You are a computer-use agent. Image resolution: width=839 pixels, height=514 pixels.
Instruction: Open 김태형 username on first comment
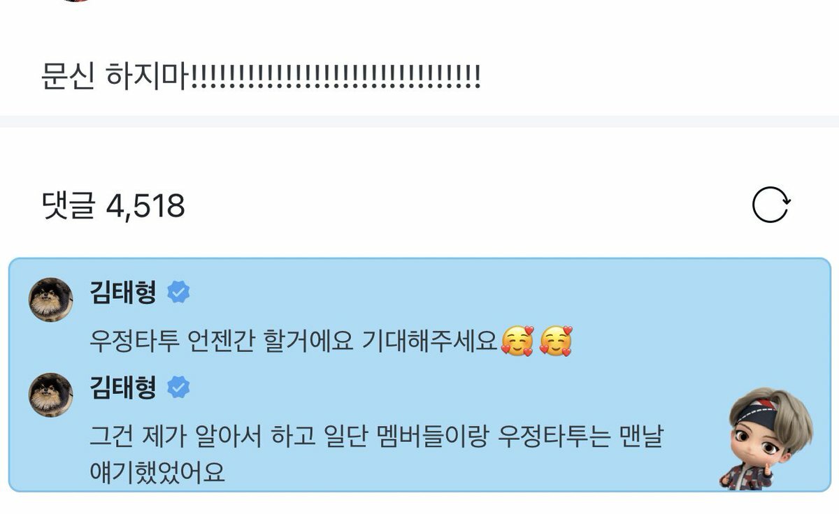click(123, 292)
